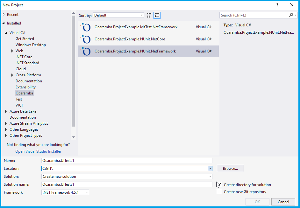This screenshot has height=208, width=300.
Task: Switch to small icons list view
Action: click(x=157, y=15)
